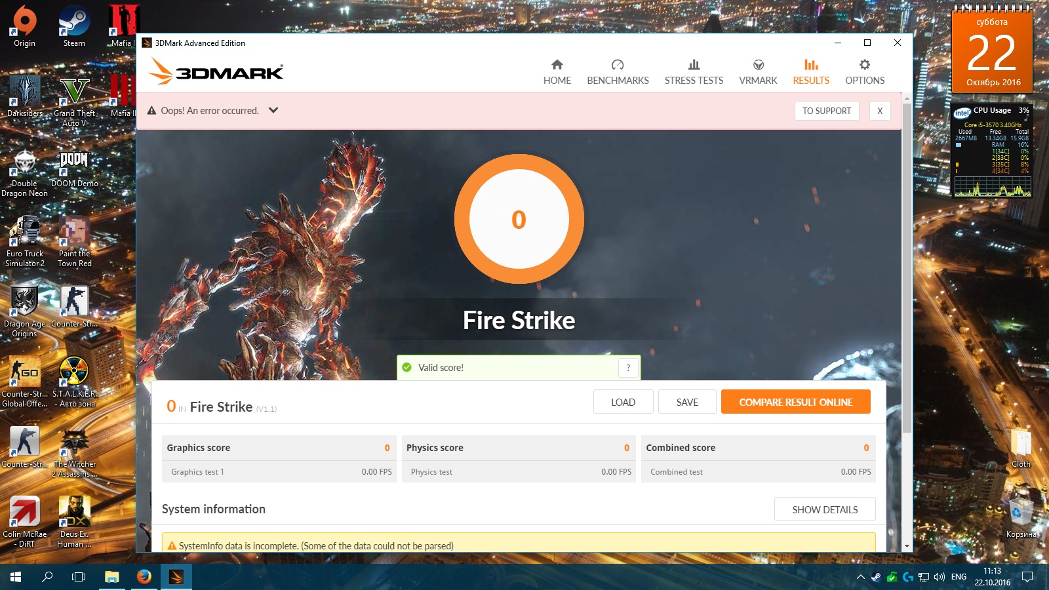Open File Explorer from the taskbar
This screenshot has width=1049, height=590.
point(112,577)
